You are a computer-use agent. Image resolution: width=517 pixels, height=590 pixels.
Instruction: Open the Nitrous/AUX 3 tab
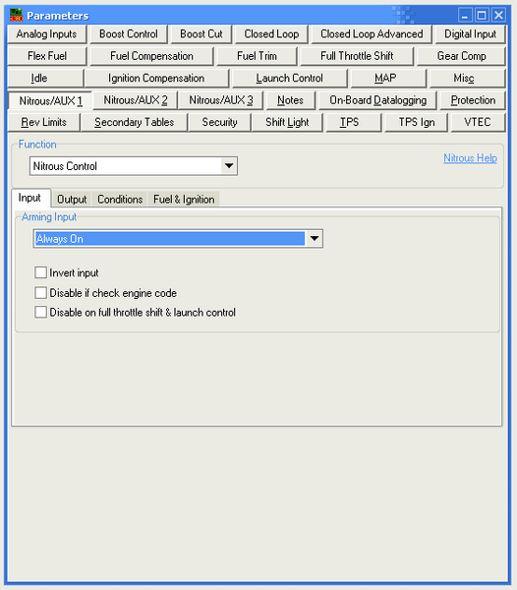(x=221, y=100)
